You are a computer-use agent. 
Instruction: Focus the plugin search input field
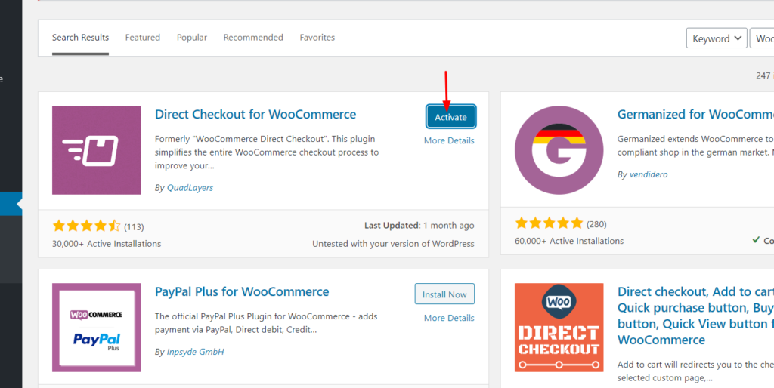(x=762, y=38)
